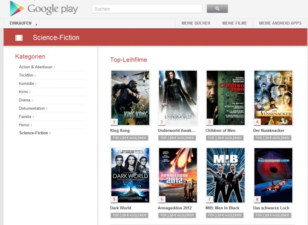Click the magnifier search button
This screenshot has width=308, height=225.
[217, 9]
